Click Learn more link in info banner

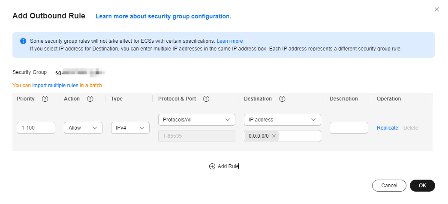[x=230, y=41]
